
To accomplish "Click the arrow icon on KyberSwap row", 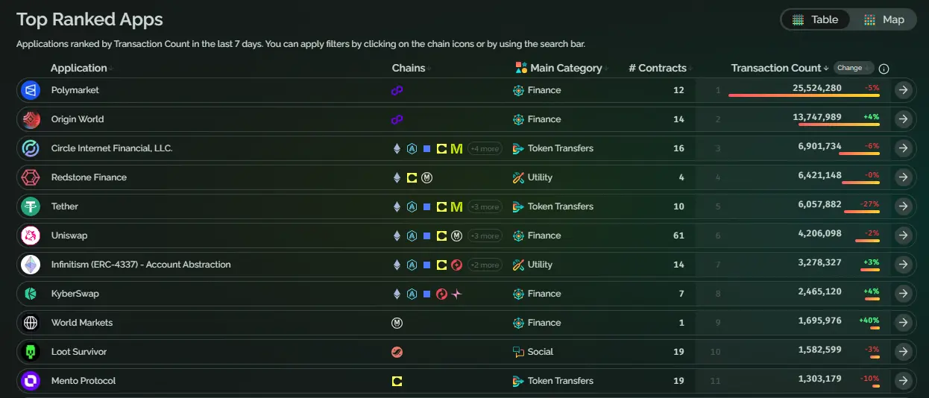I will [x=903, y=294].
